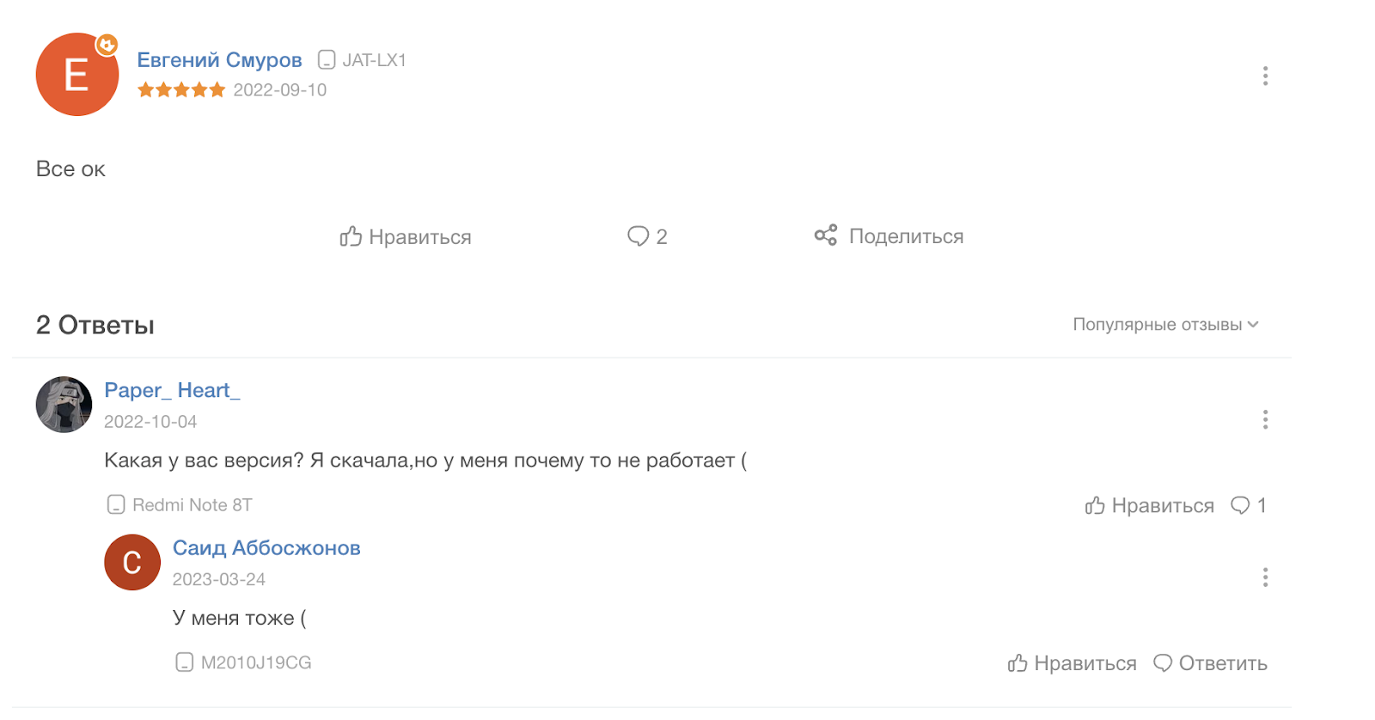
Task: Open Paper_ Heart_'s profile link
Action: click(172, 390)
